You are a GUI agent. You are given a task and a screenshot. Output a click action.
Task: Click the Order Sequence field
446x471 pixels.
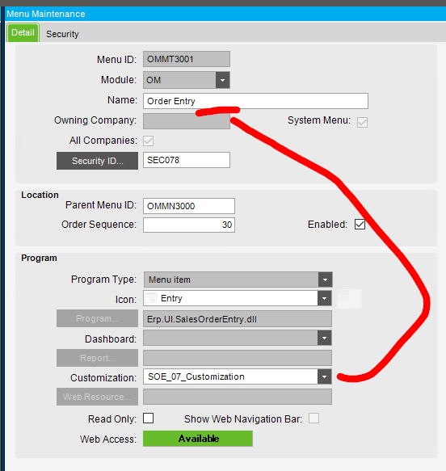tap(189, 225)
